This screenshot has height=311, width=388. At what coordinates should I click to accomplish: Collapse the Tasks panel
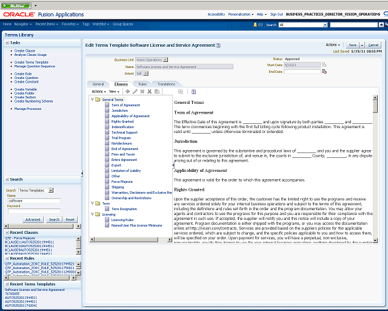pos(7,43)
